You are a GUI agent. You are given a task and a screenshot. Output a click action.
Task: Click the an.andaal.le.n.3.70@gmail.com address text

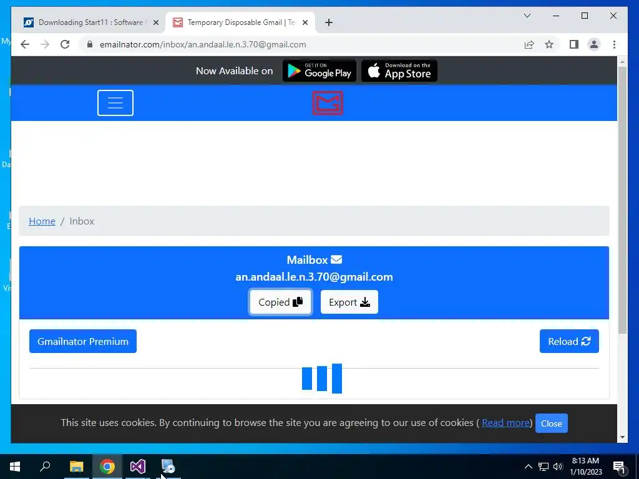(x=315, y=277)
